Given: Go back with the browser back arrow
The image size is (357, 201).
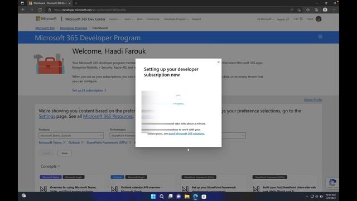Looking at the screenshot, I should tap(23, 10).
